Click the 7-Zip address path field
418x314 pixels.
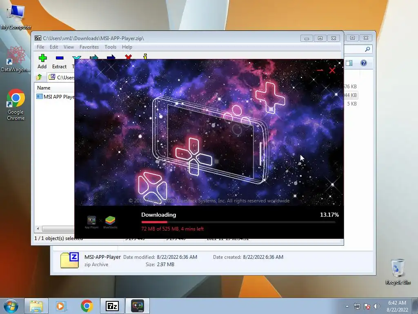[61, 77]
